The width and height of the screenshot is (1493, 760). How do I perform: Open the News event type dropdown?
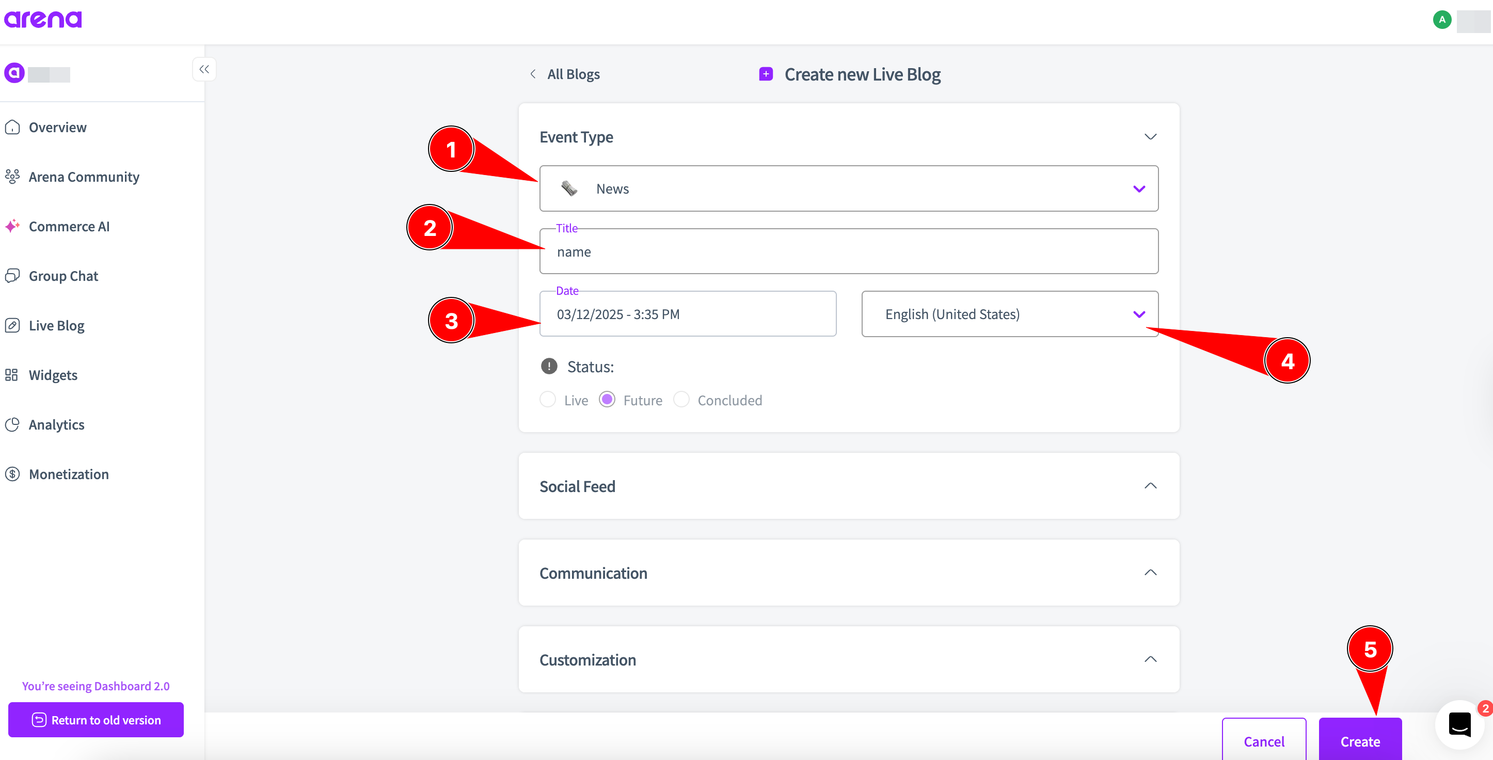[x=849, y=189]
